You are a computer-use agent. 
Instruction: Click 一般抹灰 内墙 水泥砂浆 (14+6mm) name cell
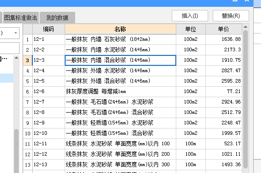[120, 50]
